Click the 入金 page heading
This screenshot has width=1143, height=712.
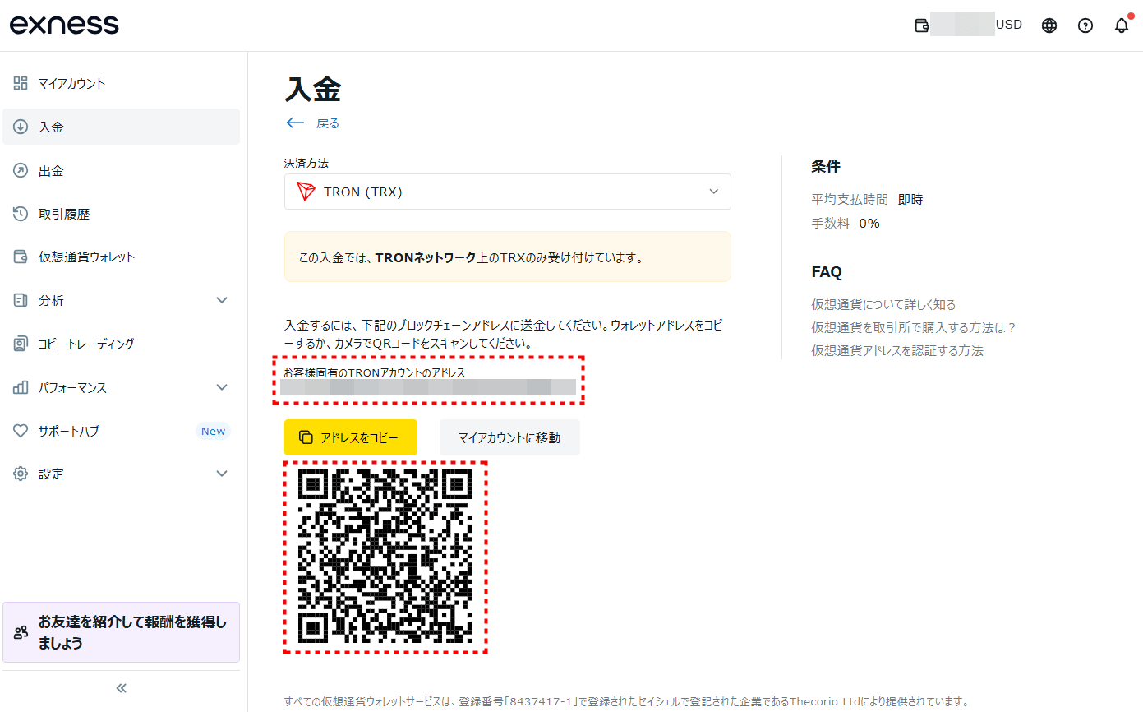point(313,89)
